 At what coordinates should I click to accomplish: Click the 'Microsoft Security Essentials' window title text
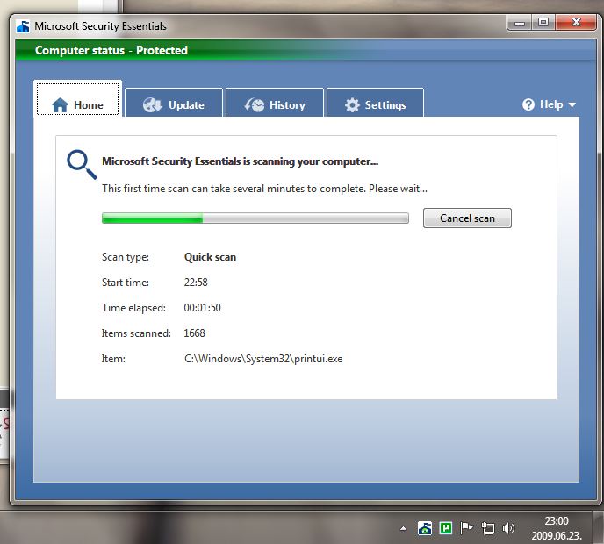[x=101, y=26]
